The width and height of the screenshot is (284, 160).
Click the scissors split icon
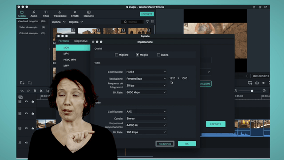[x=41, y=91]
